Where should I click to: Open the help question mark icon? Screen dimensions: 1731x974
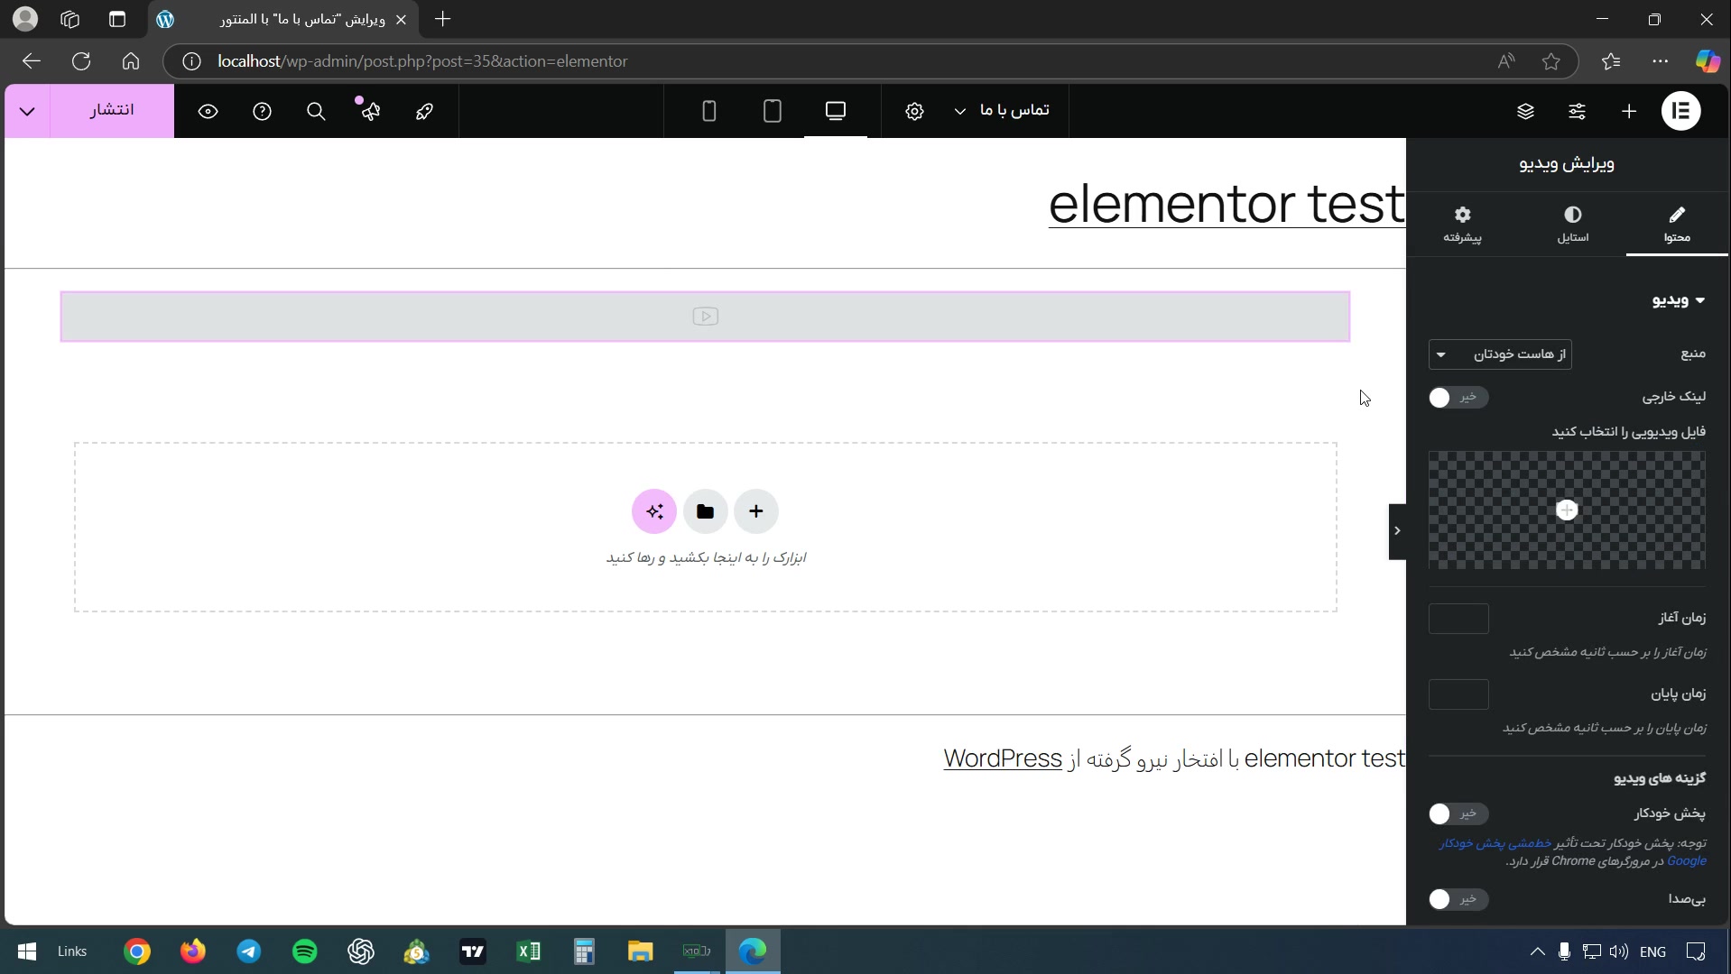coord(262,111)
